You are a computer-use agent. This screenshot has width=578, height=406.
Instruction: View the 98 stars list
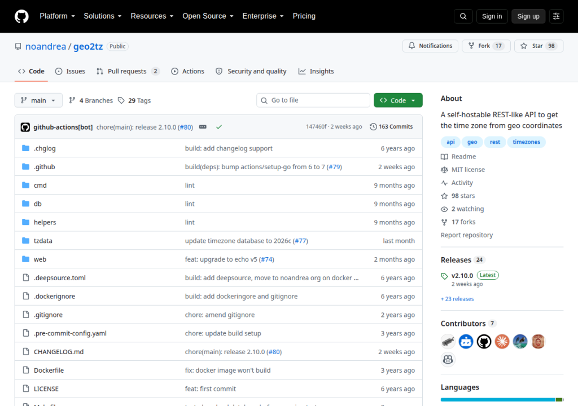point(458,196)
